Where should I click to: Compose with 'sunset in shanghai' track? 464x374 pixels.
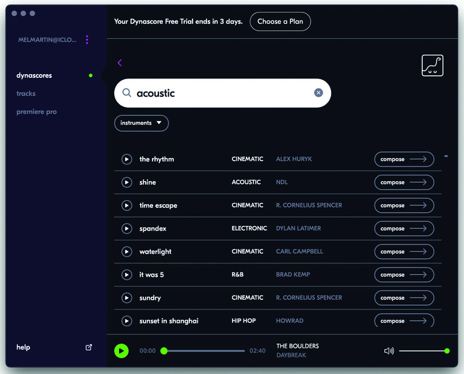[404, 320]
